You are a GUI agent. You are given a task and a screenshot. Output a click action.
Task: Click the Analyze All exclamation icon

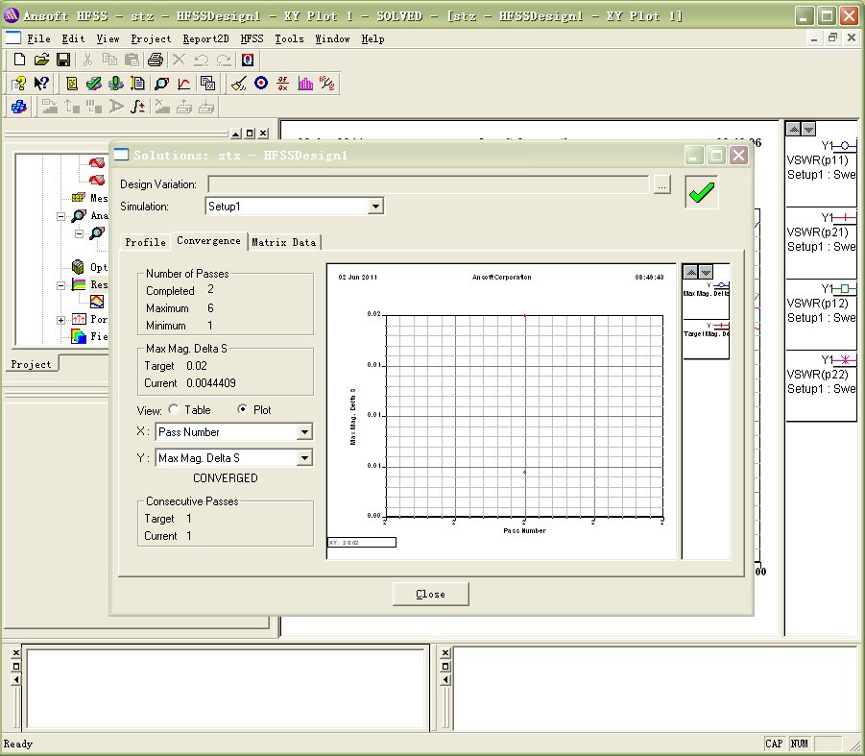click(x=116, y=84)
